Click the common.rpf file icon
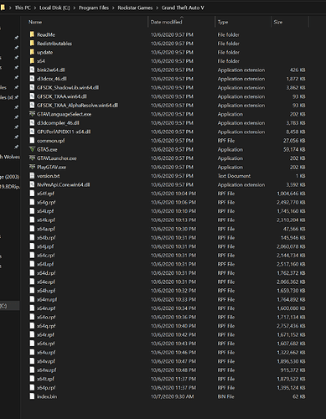Screen dimensions: 326x419 pos(32,141)
